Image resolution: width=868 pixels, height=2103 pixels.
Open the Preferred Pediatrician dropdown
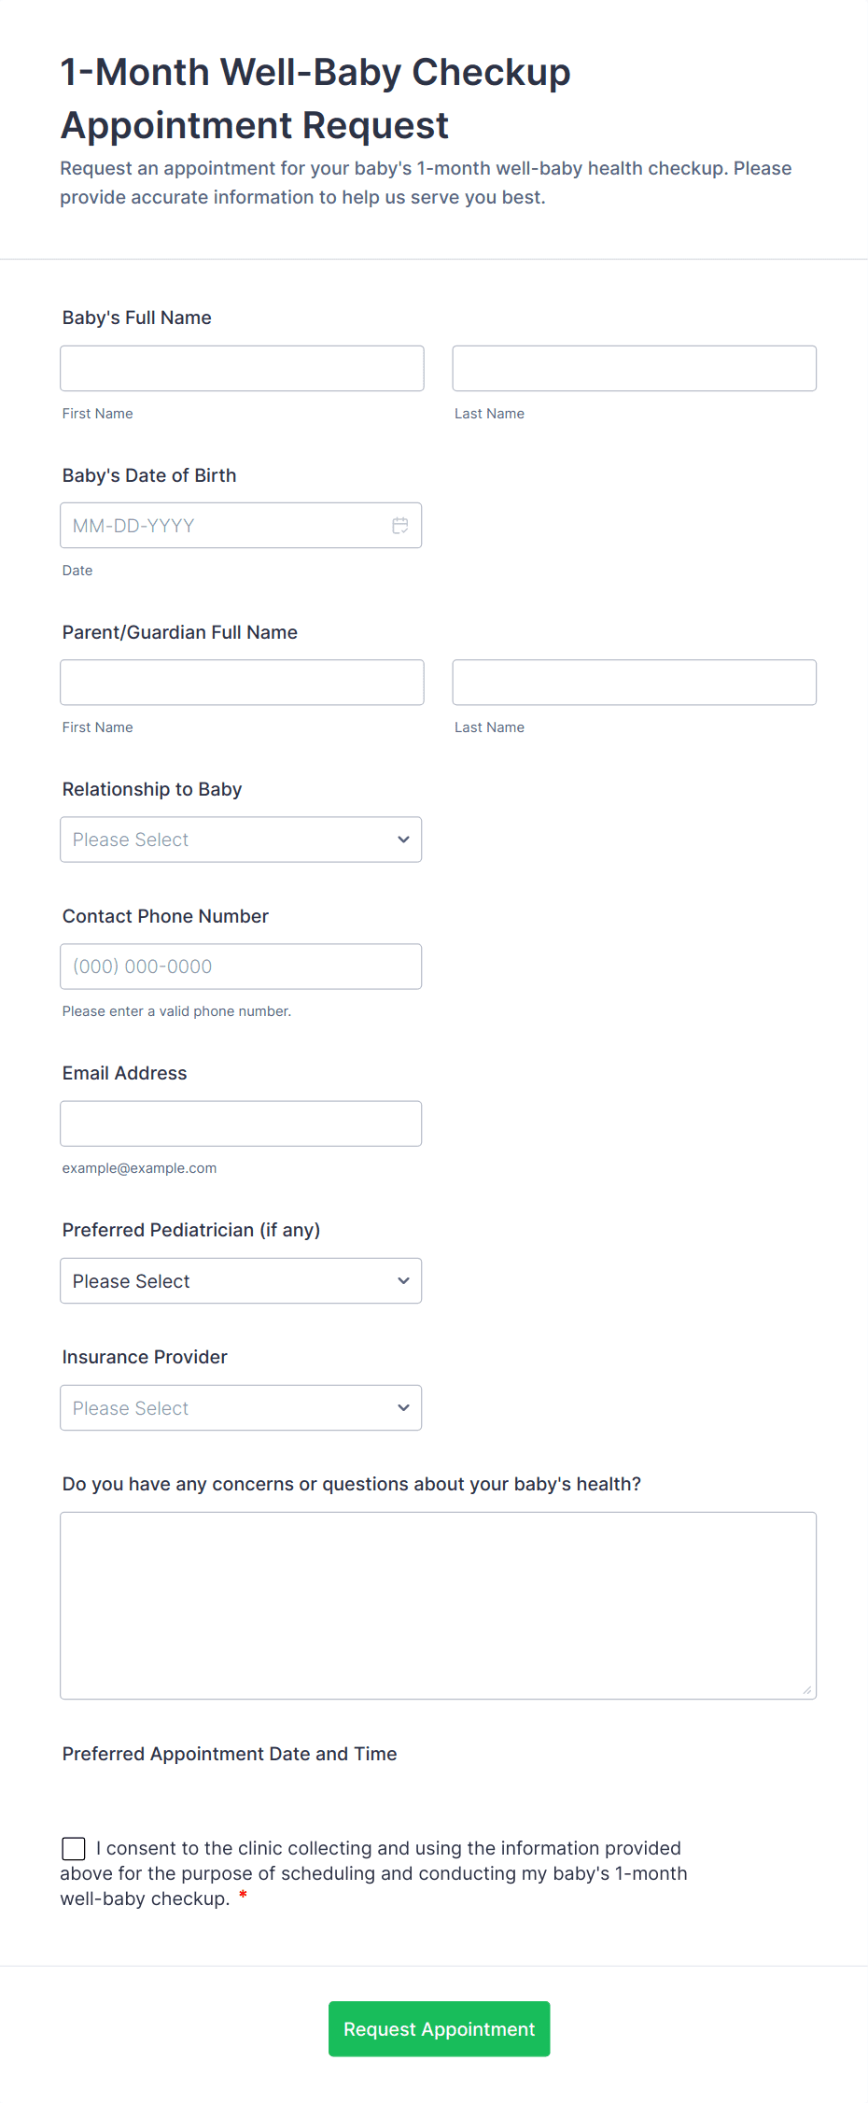tap(241, 1281)
